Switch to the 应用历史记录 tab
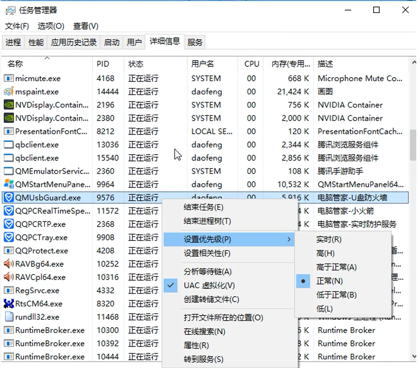 coord(74,42)
